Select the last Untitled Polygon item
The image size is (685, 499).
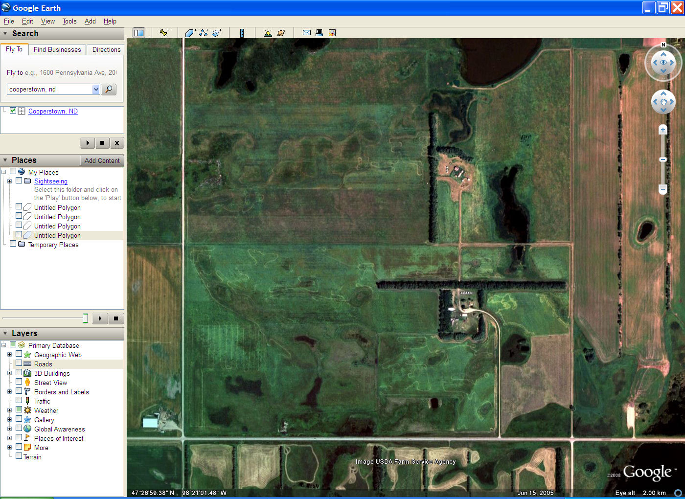click(x=57, y=235)
